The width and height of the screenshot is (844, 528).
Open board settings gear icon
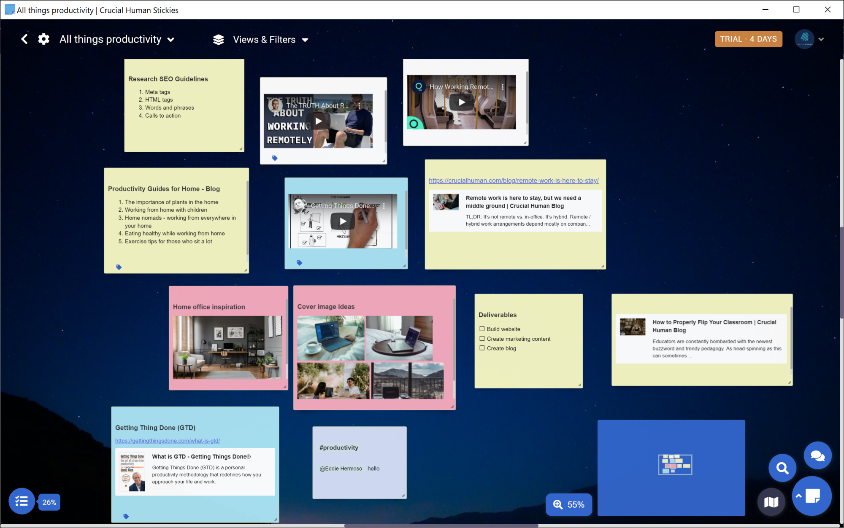[44, 39]
